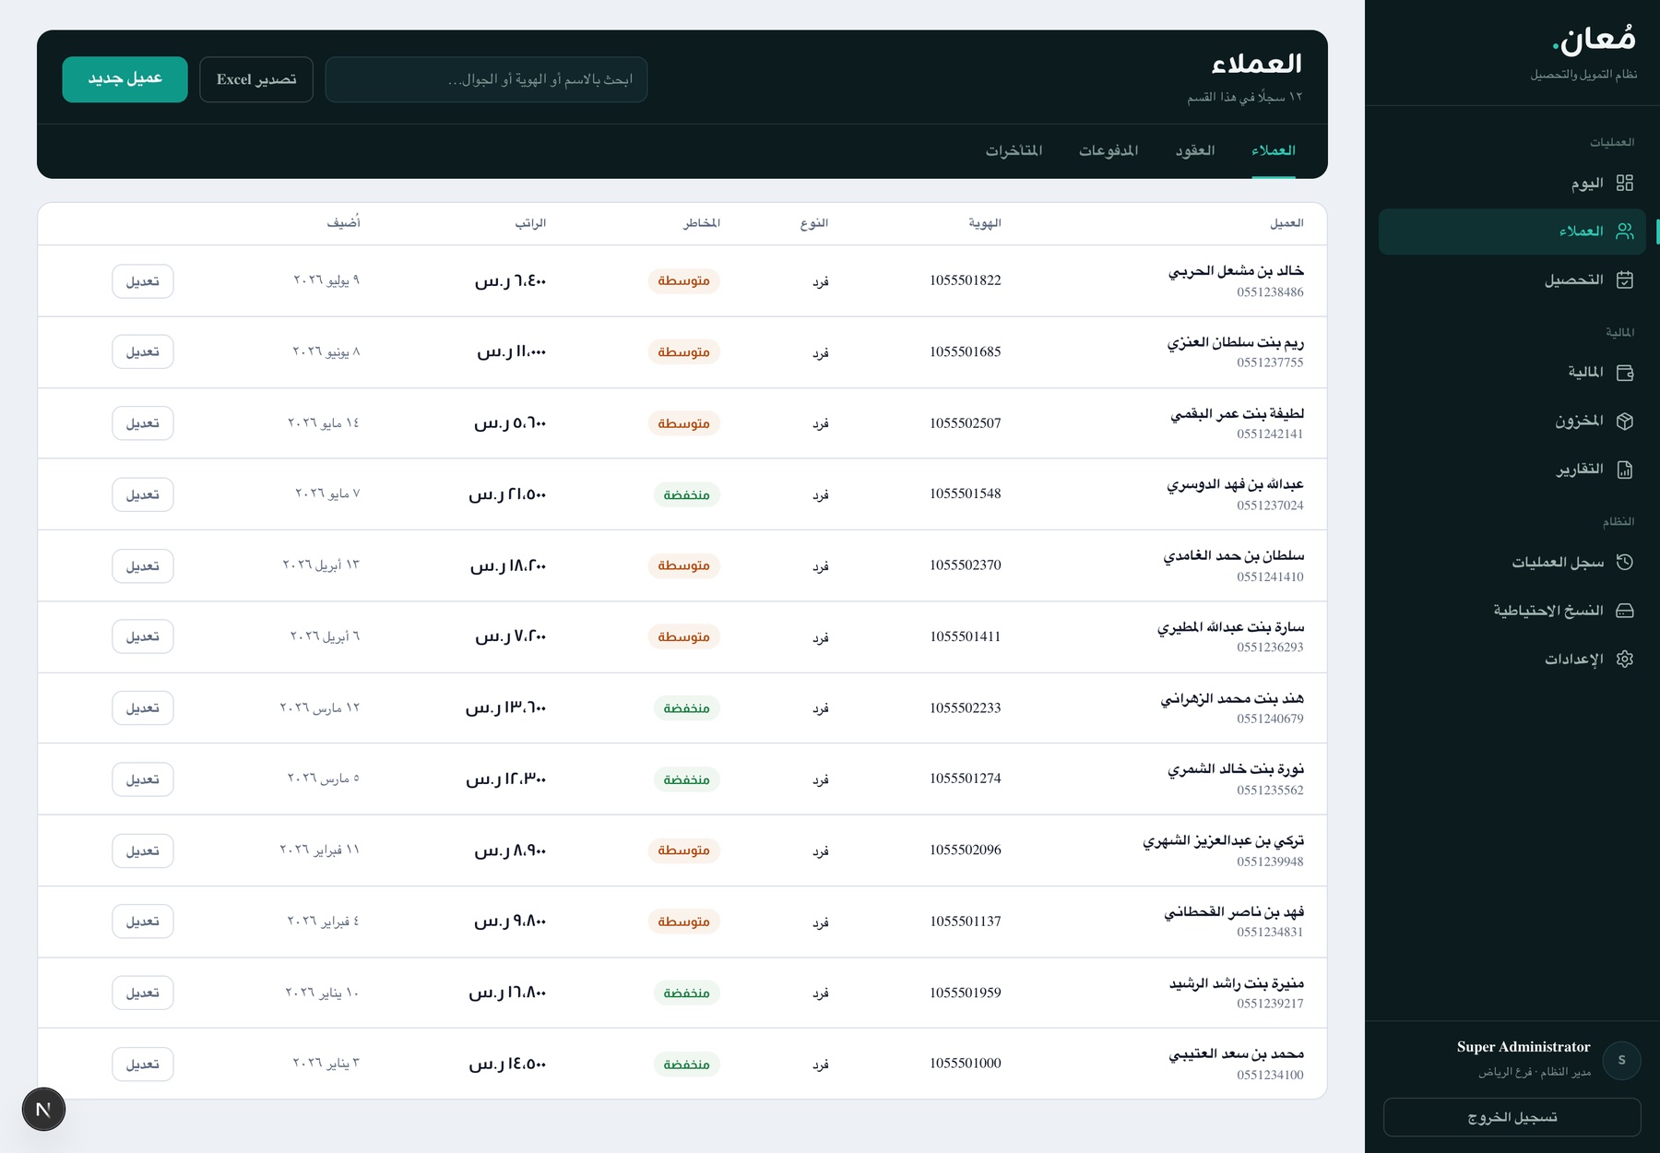Go to النسخ الاحتياطية in sidebar
This screenshot has width=1660, height=1153.
pyautogui.click(x=1512, y=611)
